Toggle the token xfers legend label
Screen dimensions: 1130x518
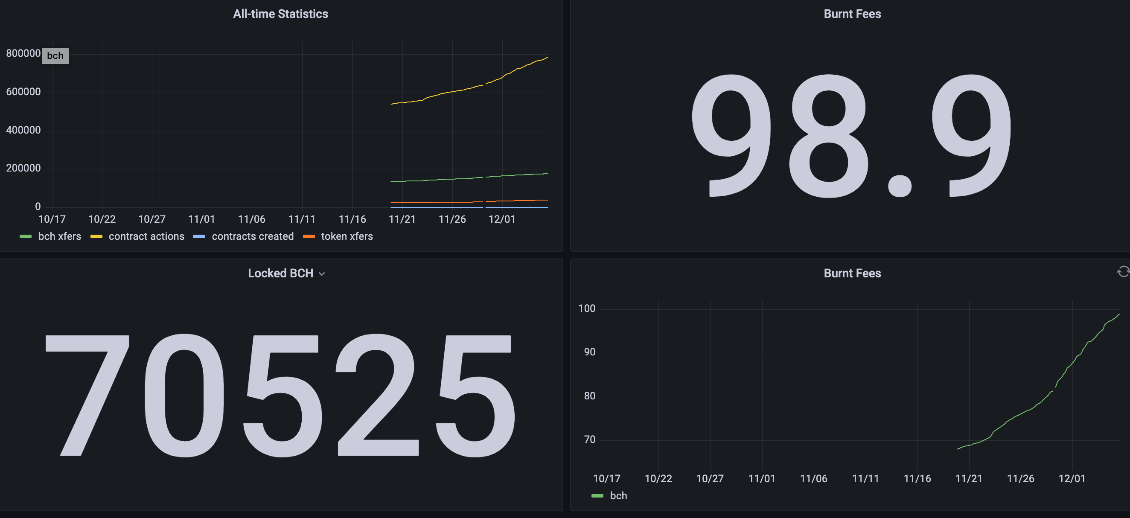click(x=347, y=236)
